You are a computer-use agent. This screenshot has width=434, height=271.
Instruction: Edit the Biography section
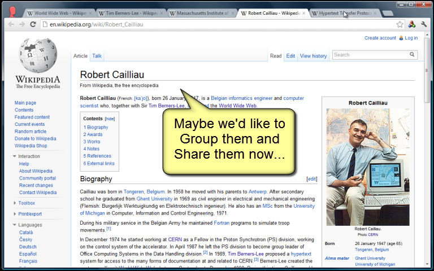click(x=312, y=179)
